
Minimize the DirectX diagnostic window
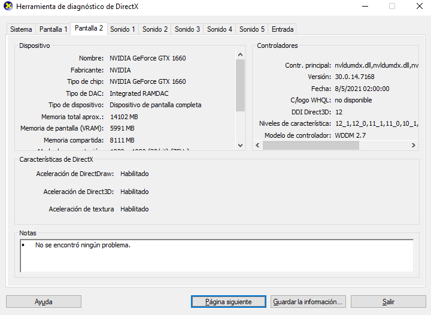click(365, 6)
